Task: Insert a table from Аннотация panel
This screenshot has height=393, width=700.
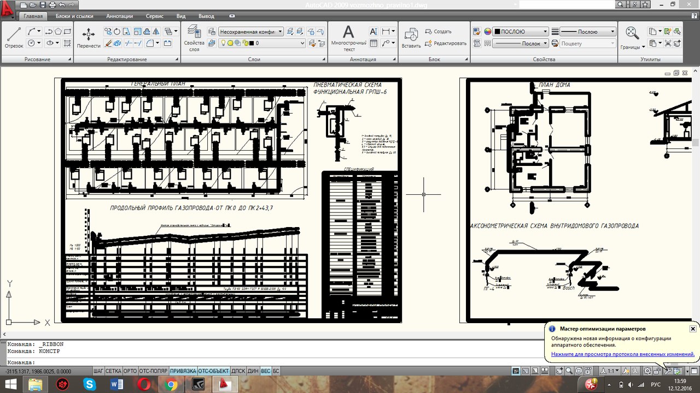Action: tap(374, 43)
